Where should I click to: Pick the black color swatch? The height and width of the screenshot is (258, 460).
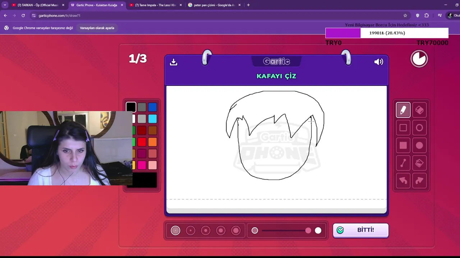(131, 107)
